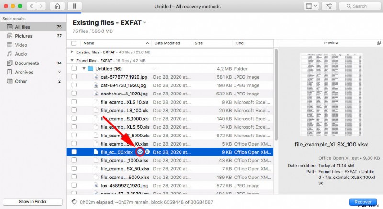Click the Recover button
Screen dimensions: 383x209
click(x=363, y=202)
